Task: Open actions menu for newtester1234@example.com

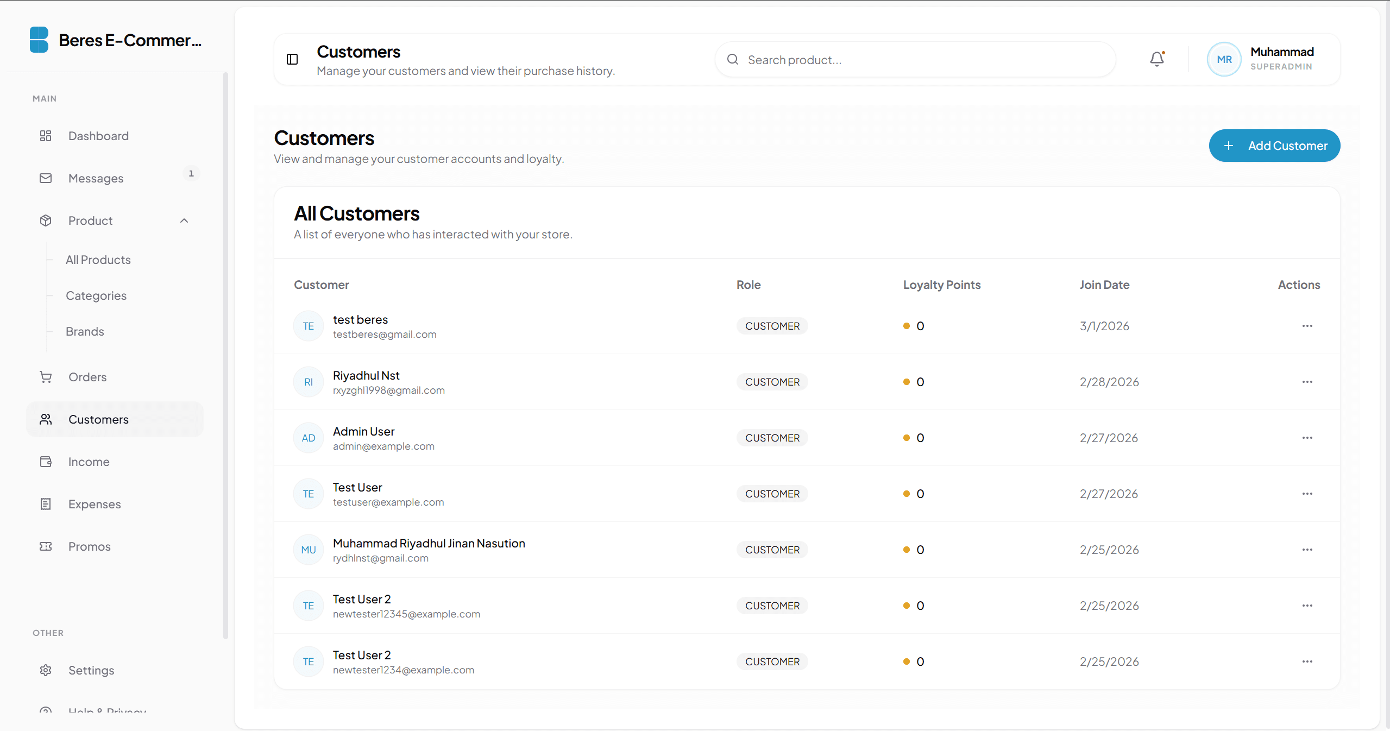Action: 1307,661
